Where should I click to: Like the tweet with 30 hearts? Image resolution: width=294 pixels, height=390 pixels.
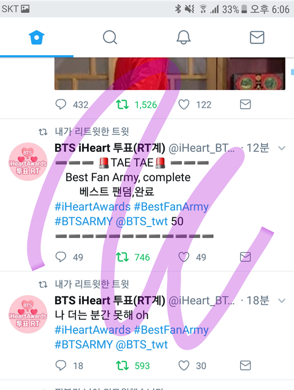click(184, 366)
